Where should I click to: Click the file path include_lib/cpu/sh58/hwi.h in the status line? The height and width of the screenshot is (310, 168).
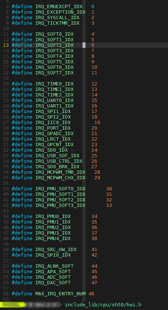pyautogui.click(x=103, y=305)
